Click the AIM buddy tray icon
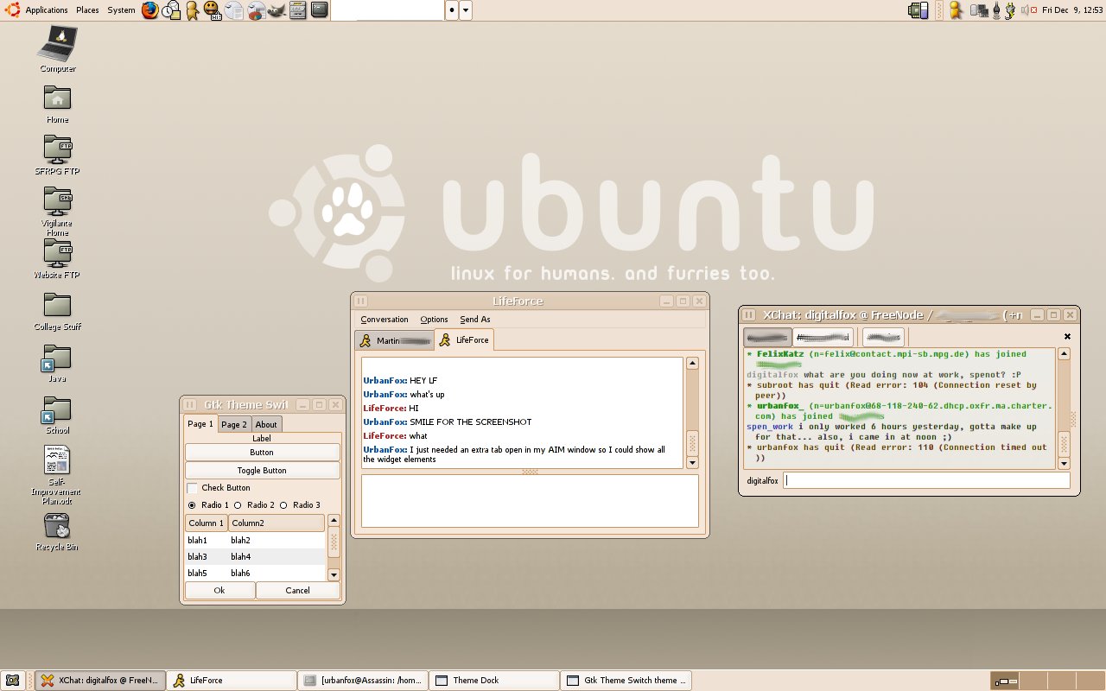 [x=955, y=10]
